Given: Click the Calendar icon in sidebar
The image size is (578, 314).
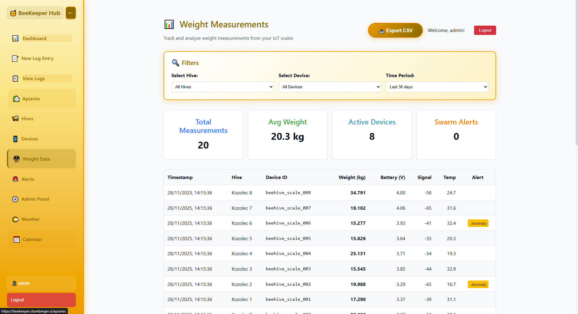Looking at the screenshot, I should [x=17, y=239].
